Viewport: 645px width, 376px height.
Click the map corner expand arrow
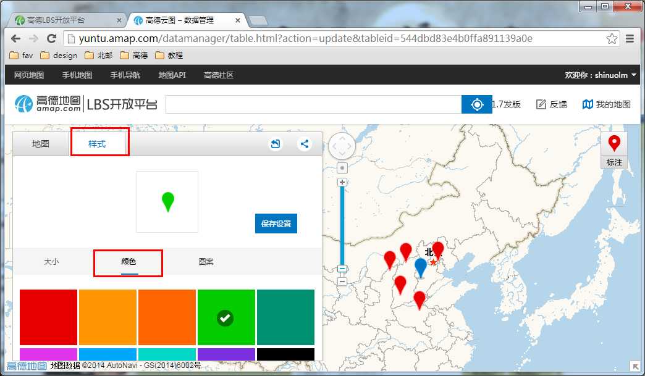[634, 366]
